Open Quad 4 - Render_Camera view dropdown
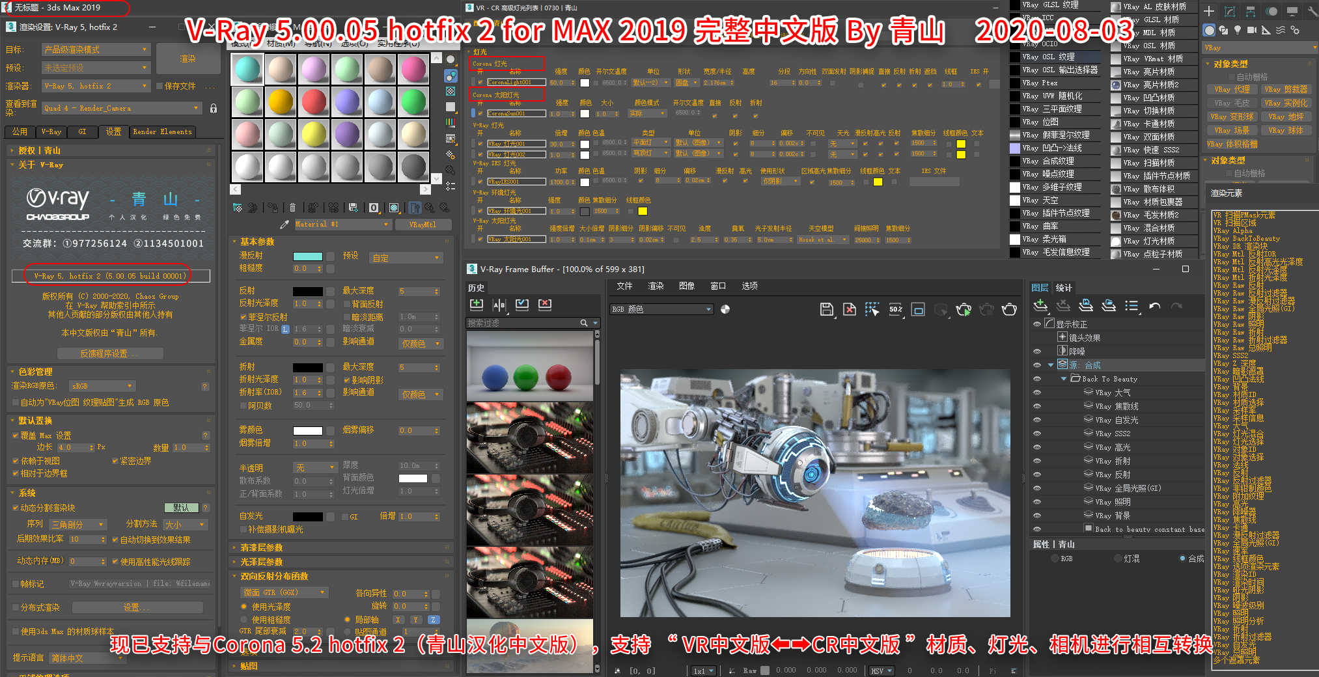The image size is (1319, 677). click(x=122, y=108)
